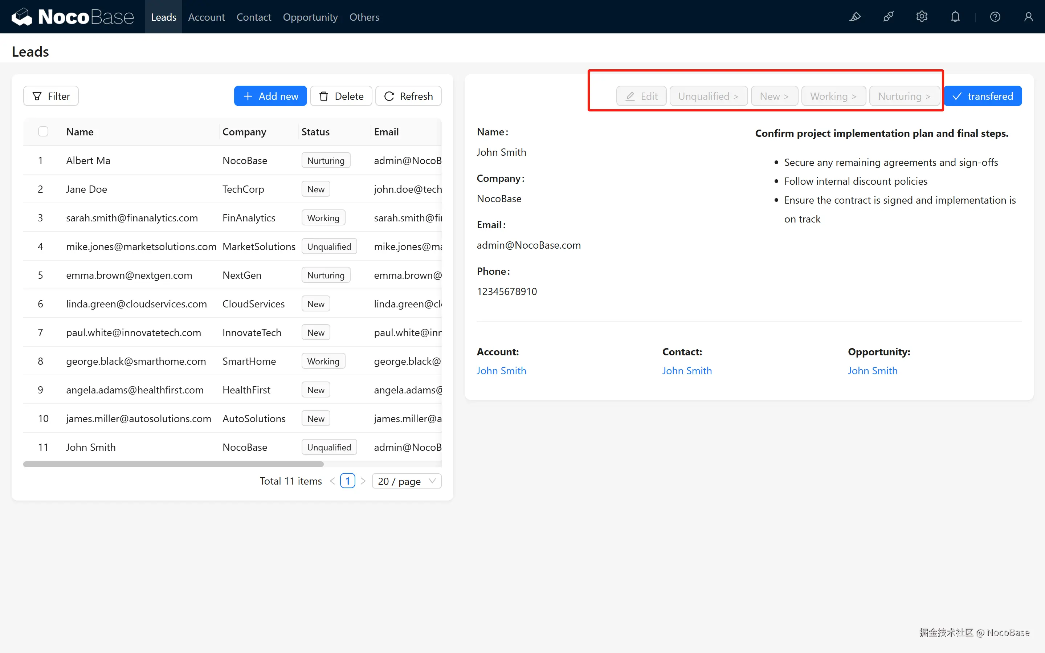Open the user profile icon

point(1028,17)
